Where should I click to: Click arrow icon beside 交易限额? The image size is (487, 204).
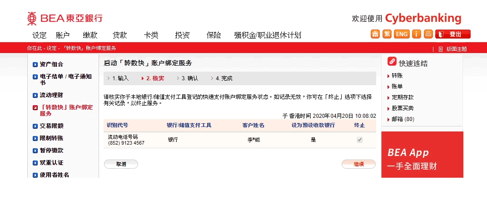click(35, 126)
